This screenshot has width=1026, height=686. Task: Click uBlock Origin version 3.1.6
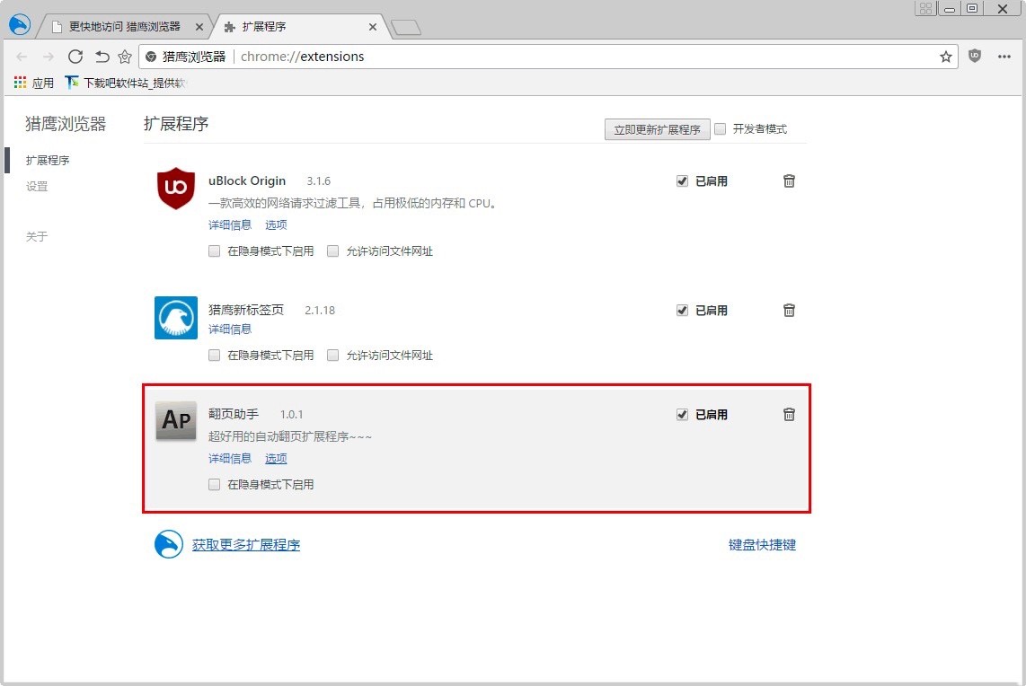319,181
